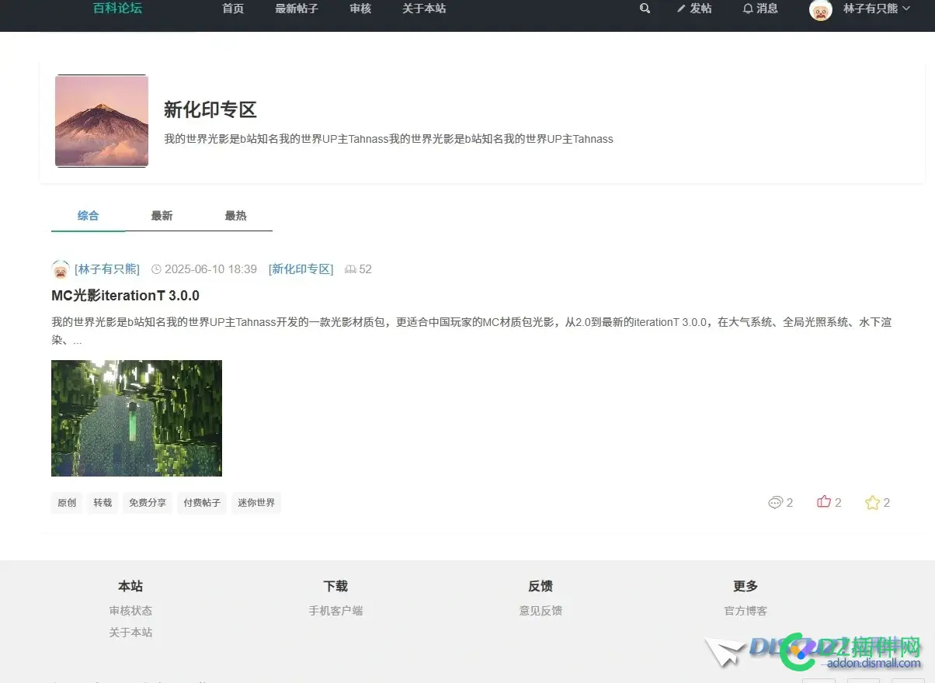
Task: Click the 新化印专区 mountain section avatar
Action: pyautogui.click(x=101, y=120)
